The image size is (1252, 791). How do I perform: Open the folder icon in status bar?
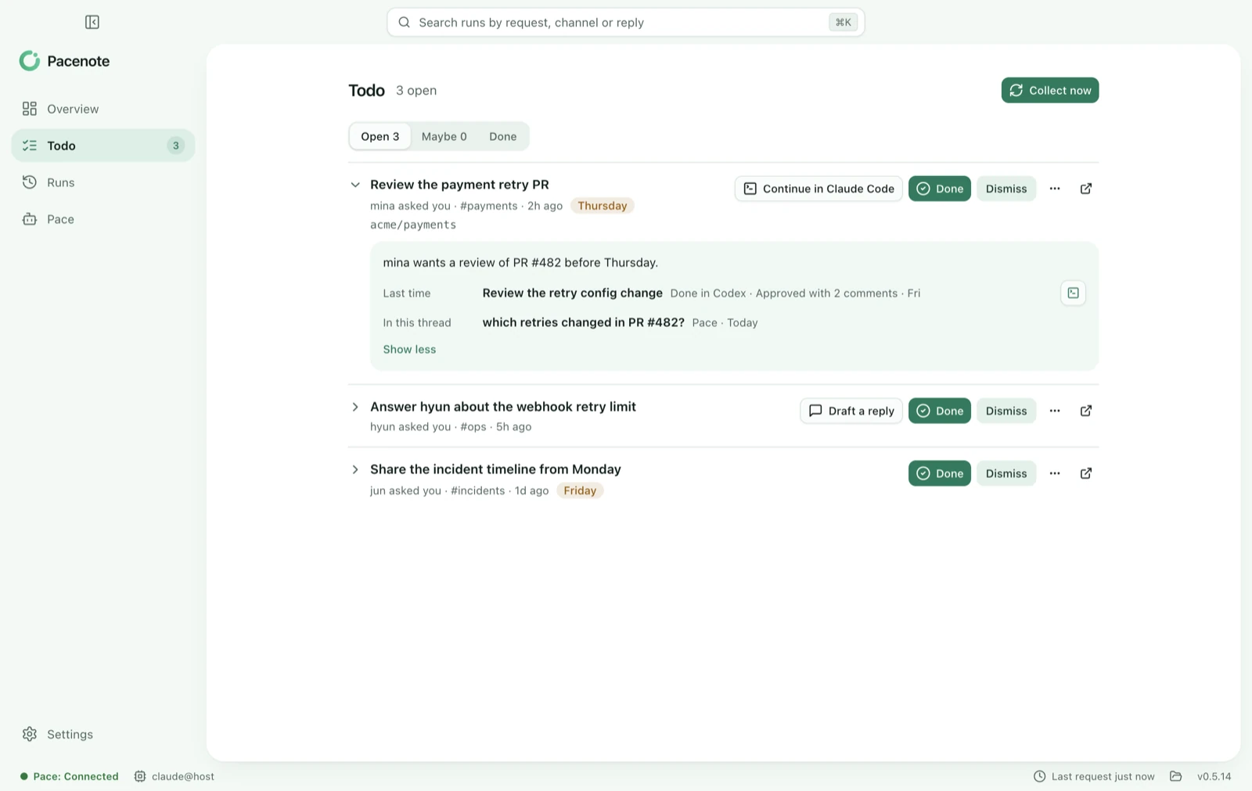point(1175,776)
